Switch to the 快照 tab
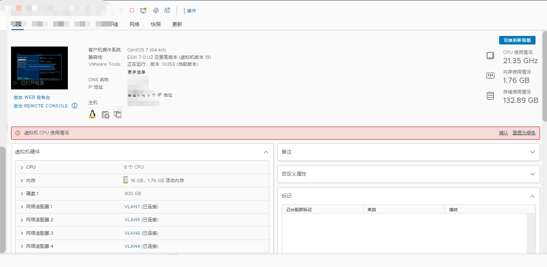This screenshot has width=547, height=267. pyautogui.click(x=156, y=24)
